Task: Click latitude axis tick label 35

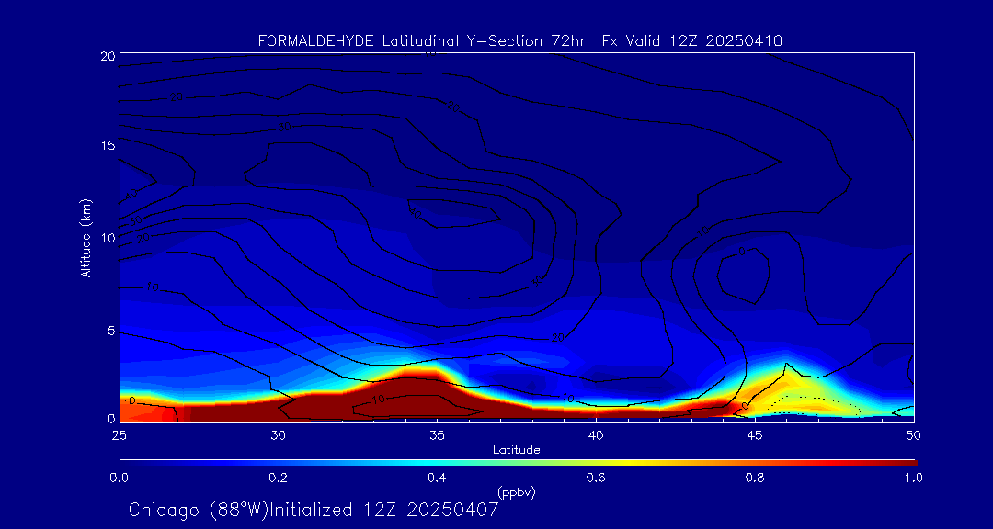Action: click(437, 435)
